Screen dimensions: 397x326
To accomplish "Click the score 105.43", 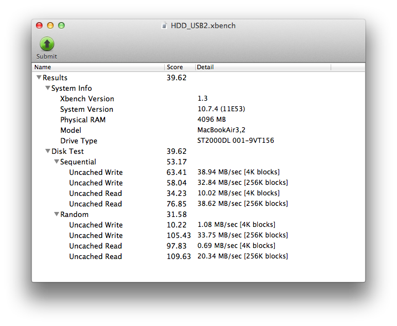I will pyautogui.click(x=179, y=235).
